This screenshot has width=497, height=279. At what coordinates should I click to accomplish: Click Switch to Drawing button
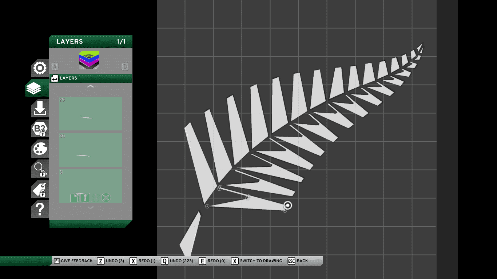[257, 261]
